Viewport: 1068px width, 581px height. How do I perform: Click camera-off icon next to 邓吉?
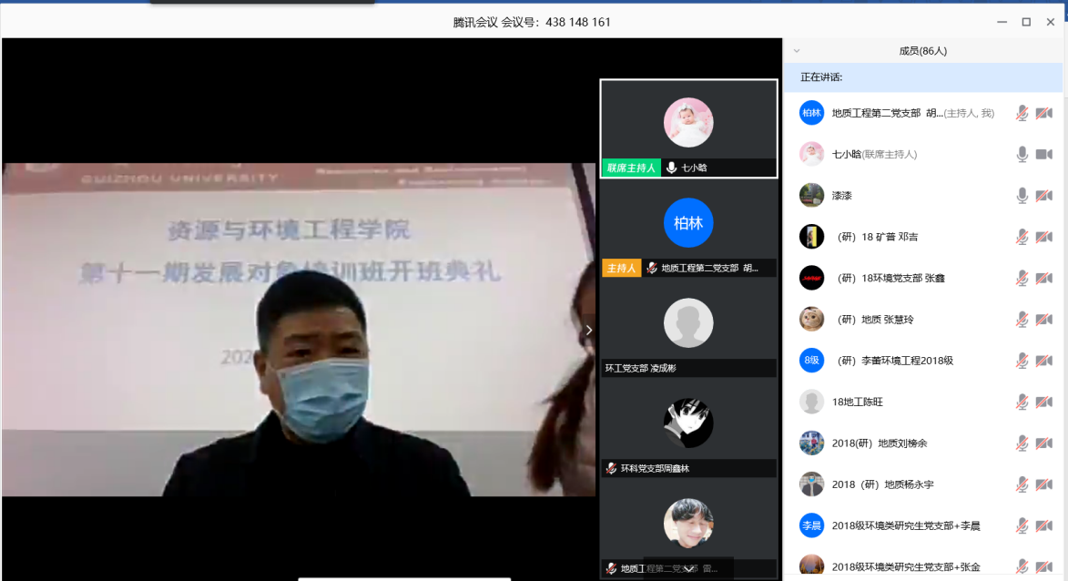(x=1043, y=237)
